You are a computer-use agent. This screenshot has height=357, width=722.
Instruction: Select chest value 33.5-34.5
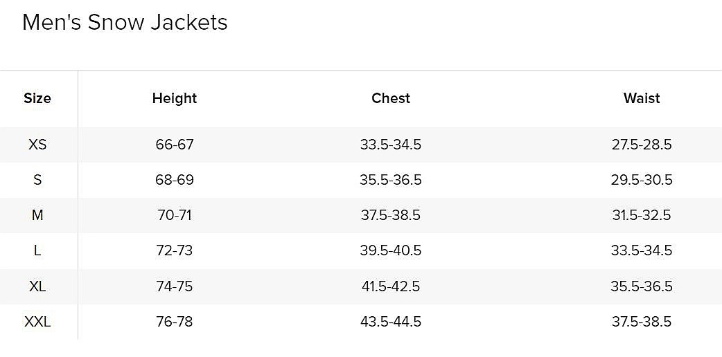tap(391, 145)
